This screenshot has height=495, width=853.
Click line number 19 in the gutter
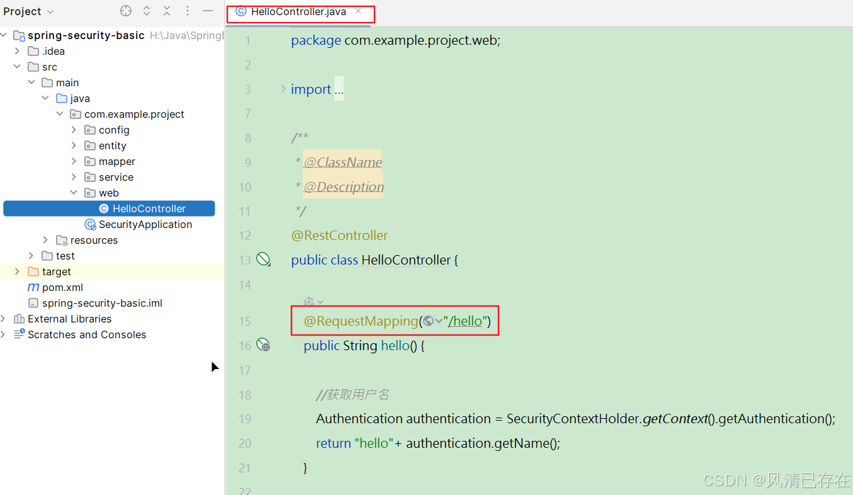[245, 419]
